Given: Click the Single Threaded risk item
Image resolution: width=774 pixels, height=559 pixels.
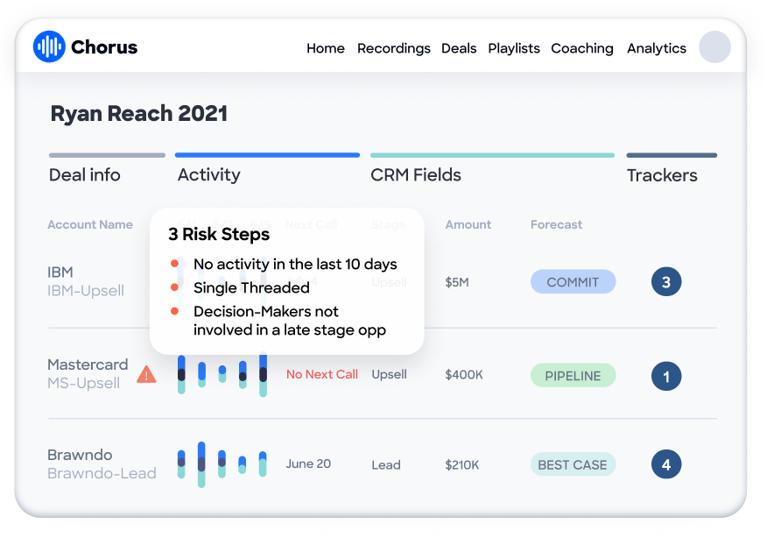Looking at the screenshot, I should [252, 288].
